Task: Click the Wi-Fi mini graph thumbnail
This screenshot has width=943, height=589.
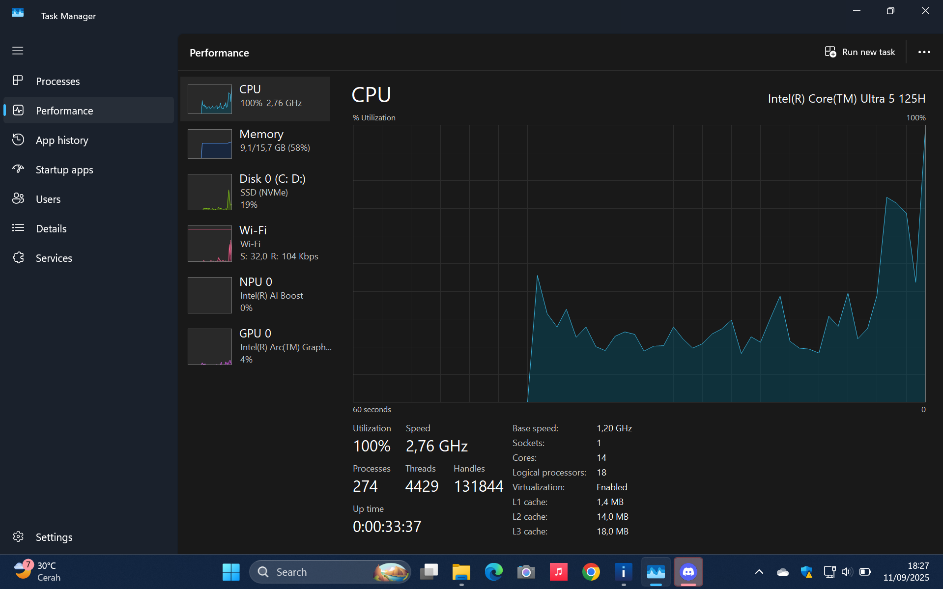Action: point(210,243)
